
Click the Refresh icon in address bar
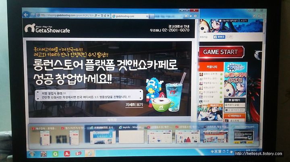pos(105,16)
